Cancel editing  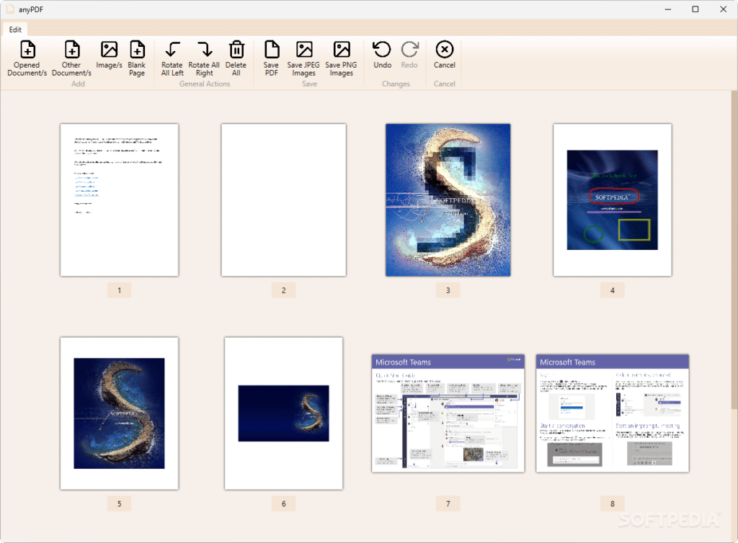pos(444,55)
